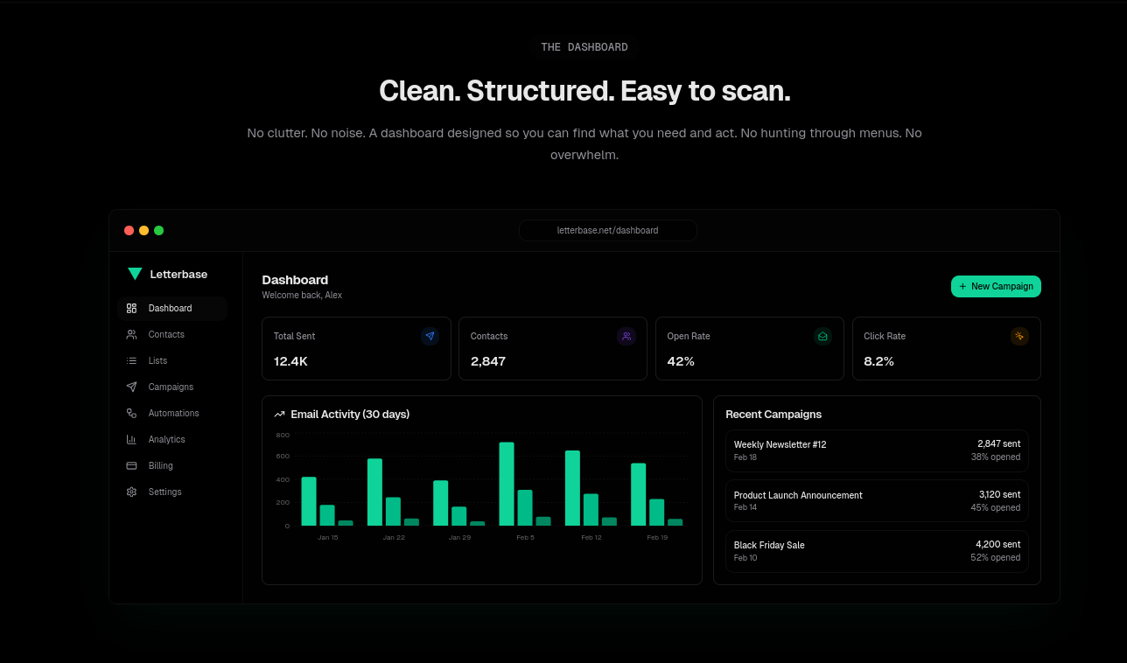
Task: Click the Automations workflow icon in sidebar
Action: (131, 413)
